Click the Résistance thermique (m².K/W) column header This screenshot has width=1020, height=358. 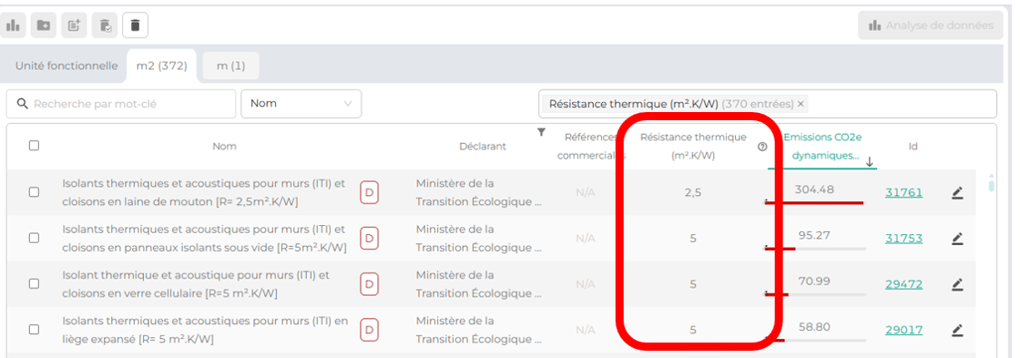coord(693,147)
